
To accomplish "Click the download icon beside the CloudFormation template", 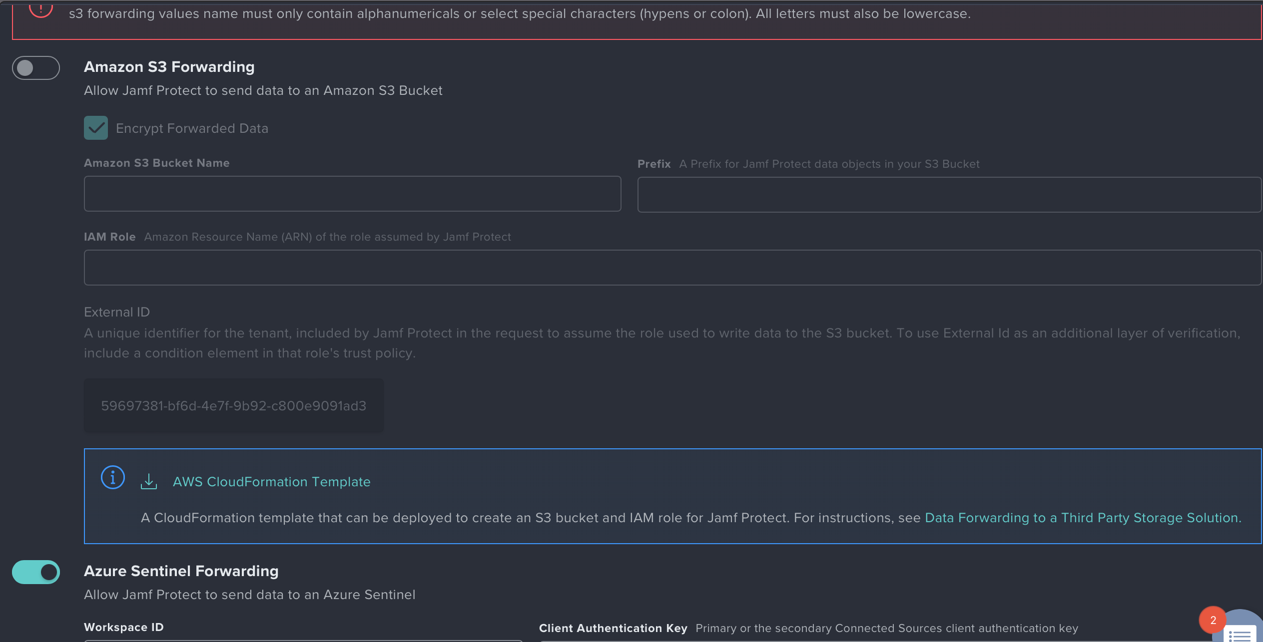I will [149, 481].
